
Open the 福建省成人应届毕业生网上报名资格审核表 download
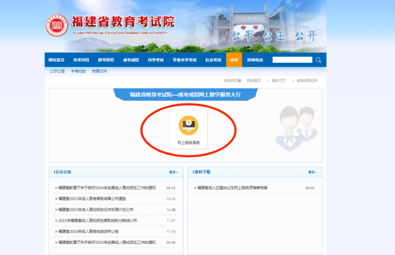click(232, 188)
